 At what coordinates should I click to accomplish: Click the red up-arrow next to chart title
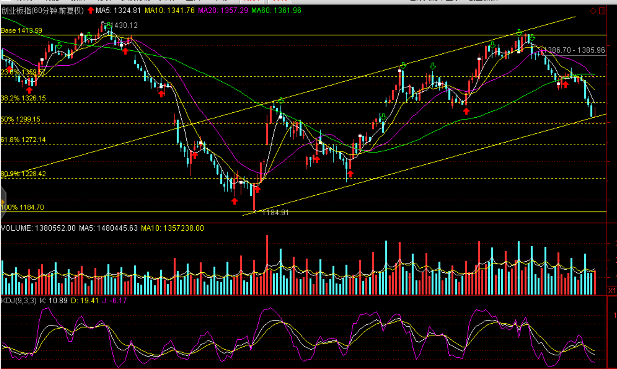coord(91,11)
